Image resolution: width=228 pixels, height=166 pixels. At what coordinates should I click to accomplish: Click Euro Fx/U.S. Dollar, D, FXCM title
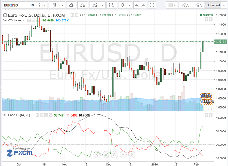pos(36,15)
